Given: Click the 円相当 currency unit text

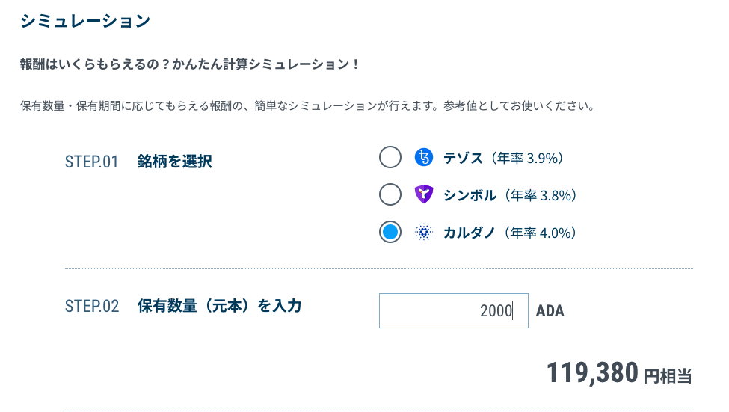Looking at the screenshot, I should 668,376.
